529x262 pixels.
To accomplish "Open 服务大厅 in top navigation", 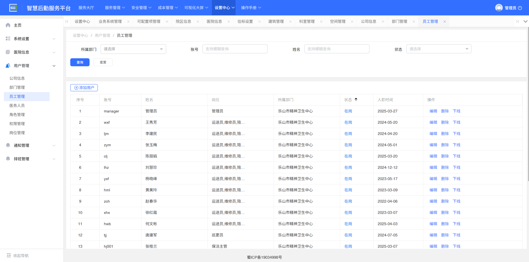I will click(x=86, y=8).
